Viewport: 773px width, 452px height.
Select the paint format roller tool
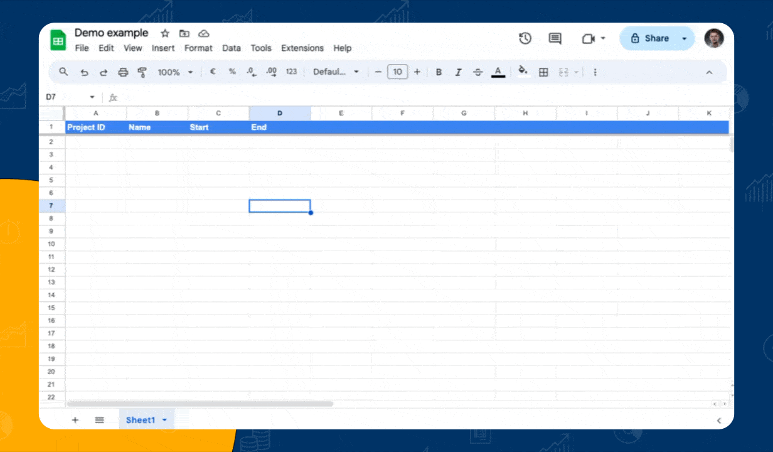point(142,72)
